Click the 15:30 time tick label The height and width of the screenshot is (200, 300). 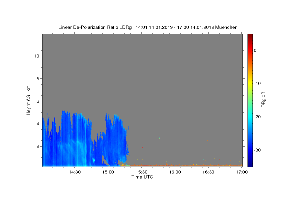(x=141, y=172)
